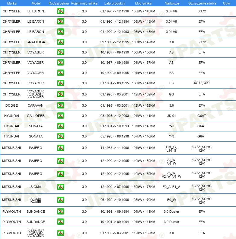This screenshot has height=239, width=236.
Task: Click the fuel icon in the Mitsubishi Sigma Kombi row
Action: pyautogui.click(x=61, y=200)
